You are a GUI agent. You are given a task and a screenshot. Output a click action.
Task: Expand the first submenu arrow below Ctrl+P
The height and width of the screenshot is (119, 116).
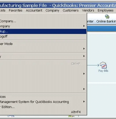click(84, 74)
